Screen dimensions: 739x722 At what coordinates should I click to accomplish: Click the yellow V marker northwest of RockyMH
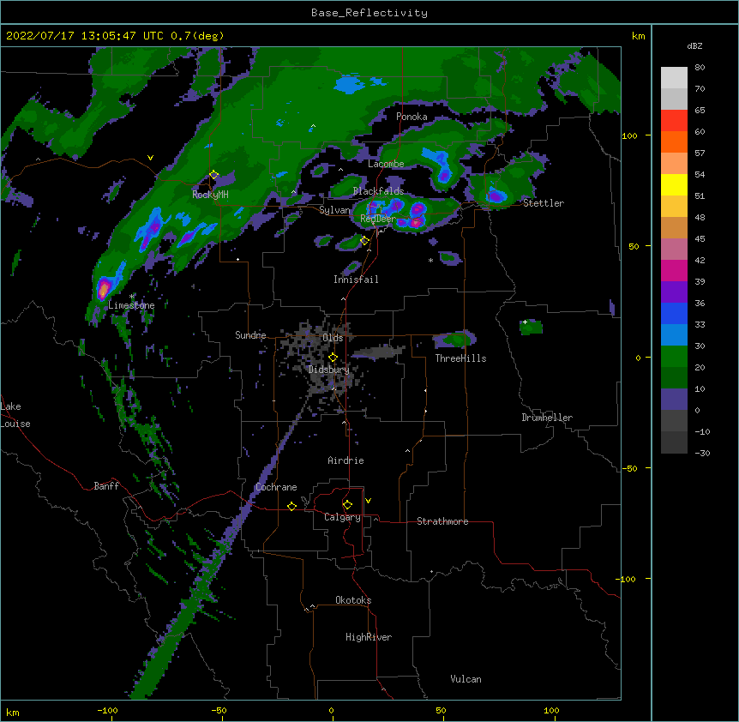(150, 158)
